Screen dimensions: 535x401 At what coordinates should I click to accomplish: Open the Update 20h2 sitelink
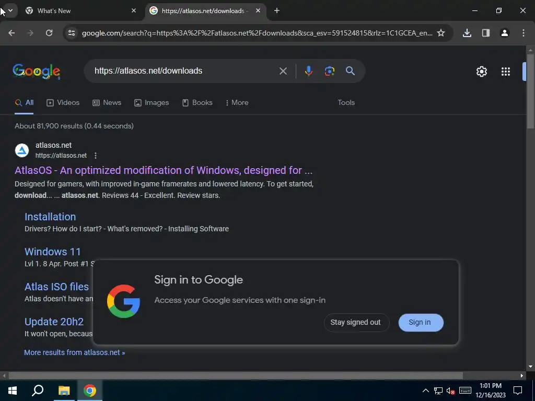pos(54,322)
